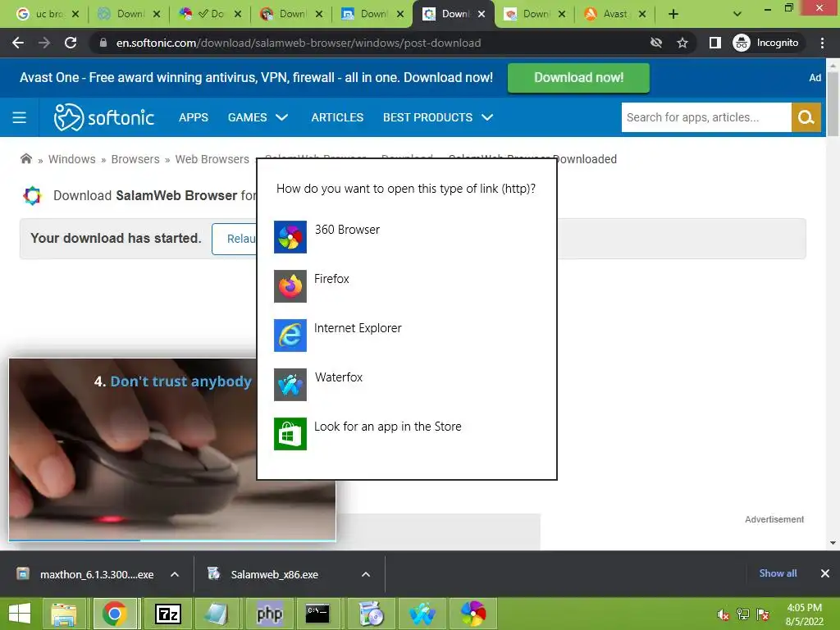Close the current active Download tab
The height and width of the screenshot is (630, 840).
(482, 14)
